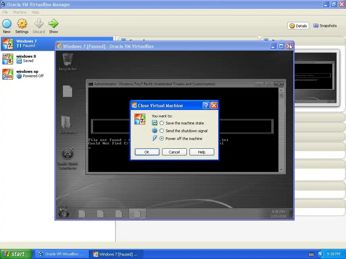The width and height of the screenshot is (346, 259).
Task: Click the Discard toolbar arrow
Action: [x=39, y=26]
